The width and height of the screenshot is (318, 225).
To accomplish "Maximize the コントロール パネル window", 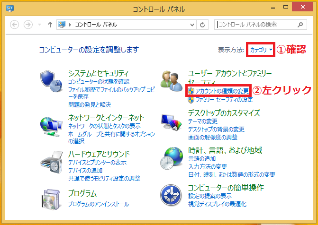I will point(286,7).
